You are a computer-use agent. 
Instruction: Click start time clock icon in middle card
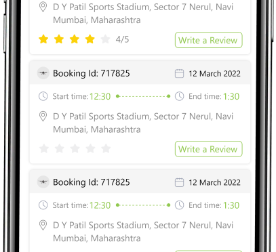pos(43,96)
